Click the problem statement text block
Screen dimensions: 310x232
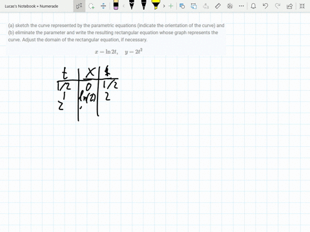click(x=116, y=32)
